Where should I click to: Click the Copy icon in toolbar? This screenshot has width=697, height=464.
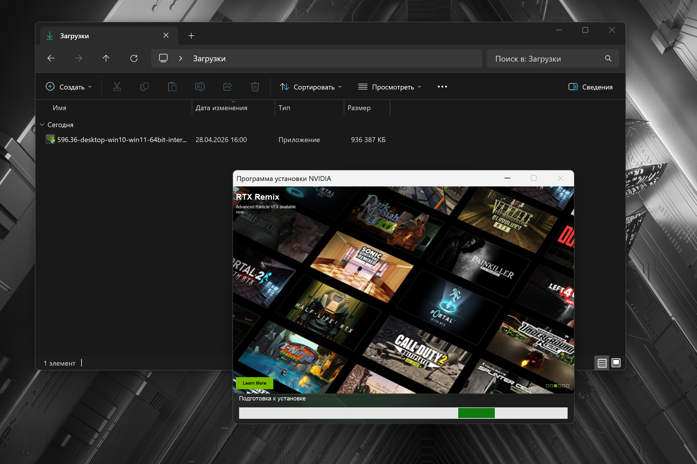coord(144,87)
